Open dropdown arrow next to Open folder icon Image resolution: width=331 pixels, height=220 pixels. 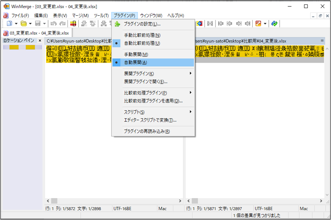pyautogui.click(x=30, y=24)
